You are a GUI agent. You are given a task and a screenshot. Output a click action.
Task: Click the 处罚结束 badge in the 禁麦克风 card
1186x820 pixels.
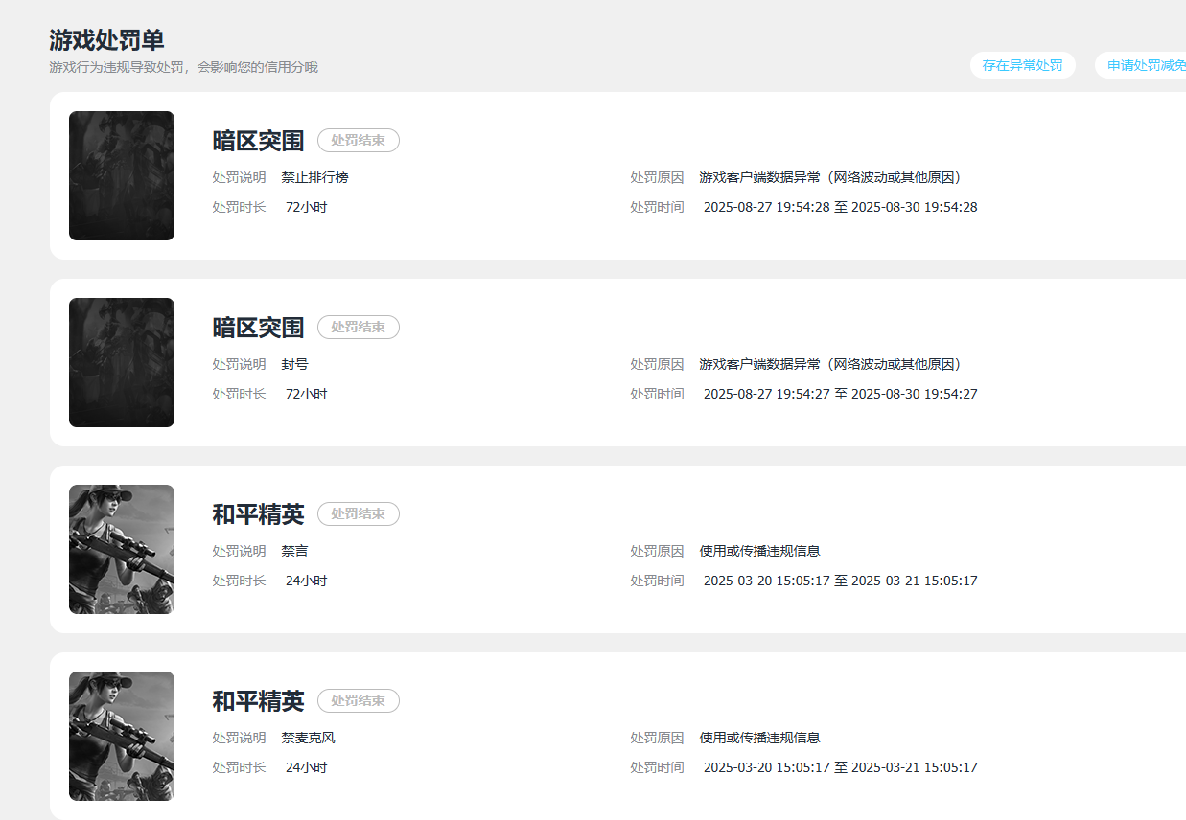point(359,700)
